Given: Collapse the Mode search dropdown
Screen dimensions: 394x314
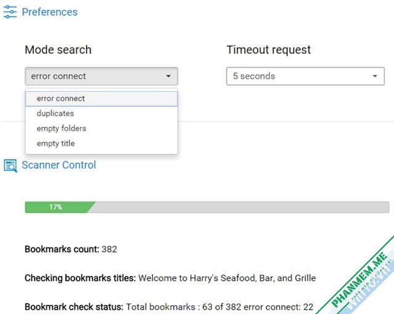Looking at the screenshot, I should 101,76.
